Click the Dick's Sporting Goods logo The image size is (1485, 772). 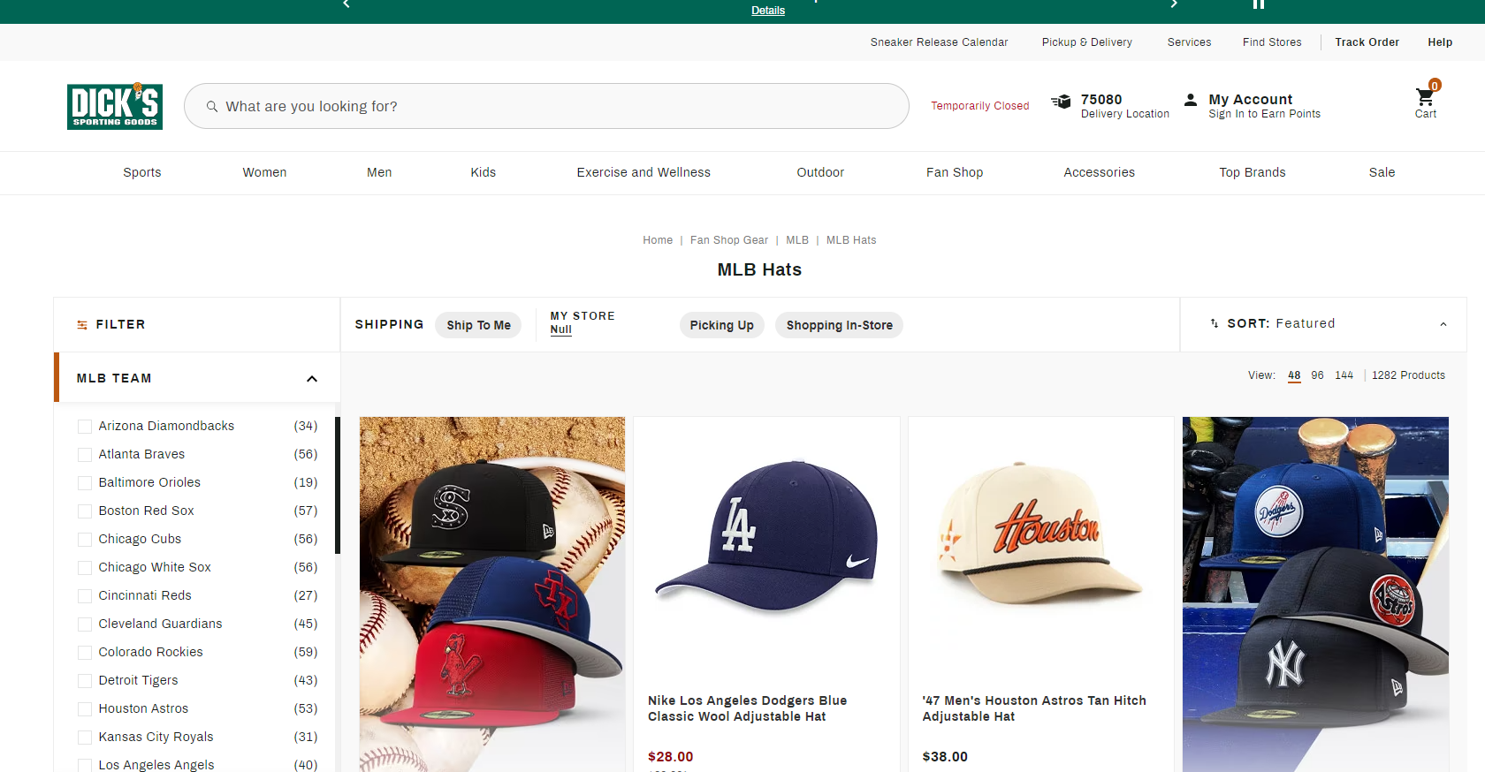point(114,106)
